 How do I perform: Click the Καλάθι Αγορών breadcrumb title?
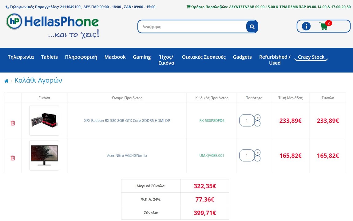(x=38, y=80)
